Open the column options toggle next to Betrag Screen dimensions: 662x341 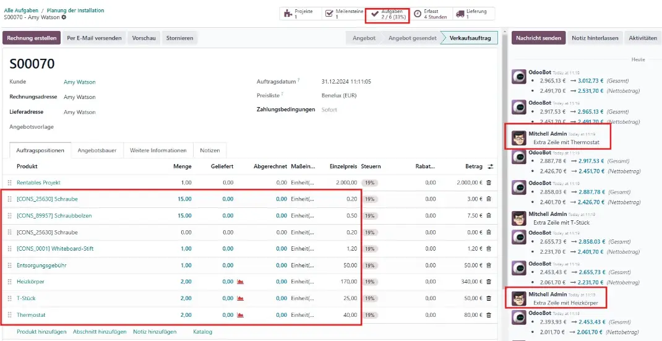(491, 166)
